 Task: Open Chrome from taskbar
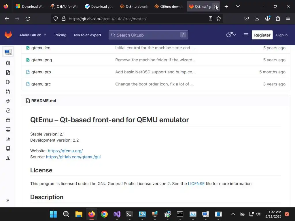[104, 214]
